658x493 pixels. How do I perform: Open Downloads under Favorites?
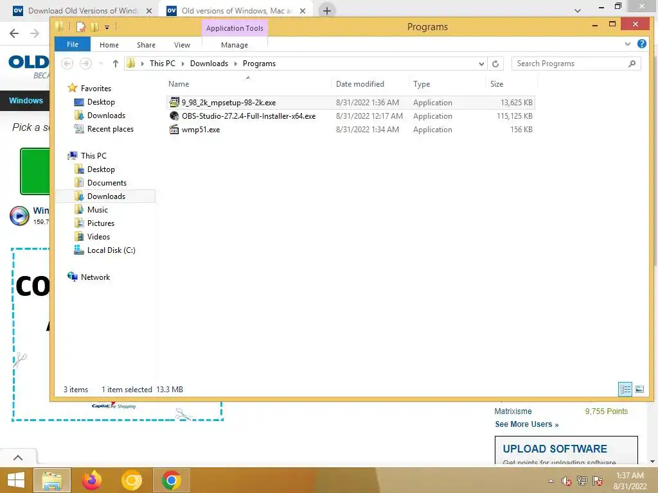tap(106, 116)
